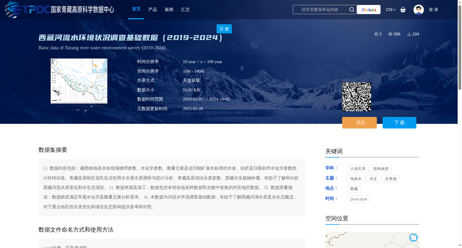Click the star favorites count icon
Image resolution: width=462 pixels, height=248 pixels.
click(x=376, y=34)
